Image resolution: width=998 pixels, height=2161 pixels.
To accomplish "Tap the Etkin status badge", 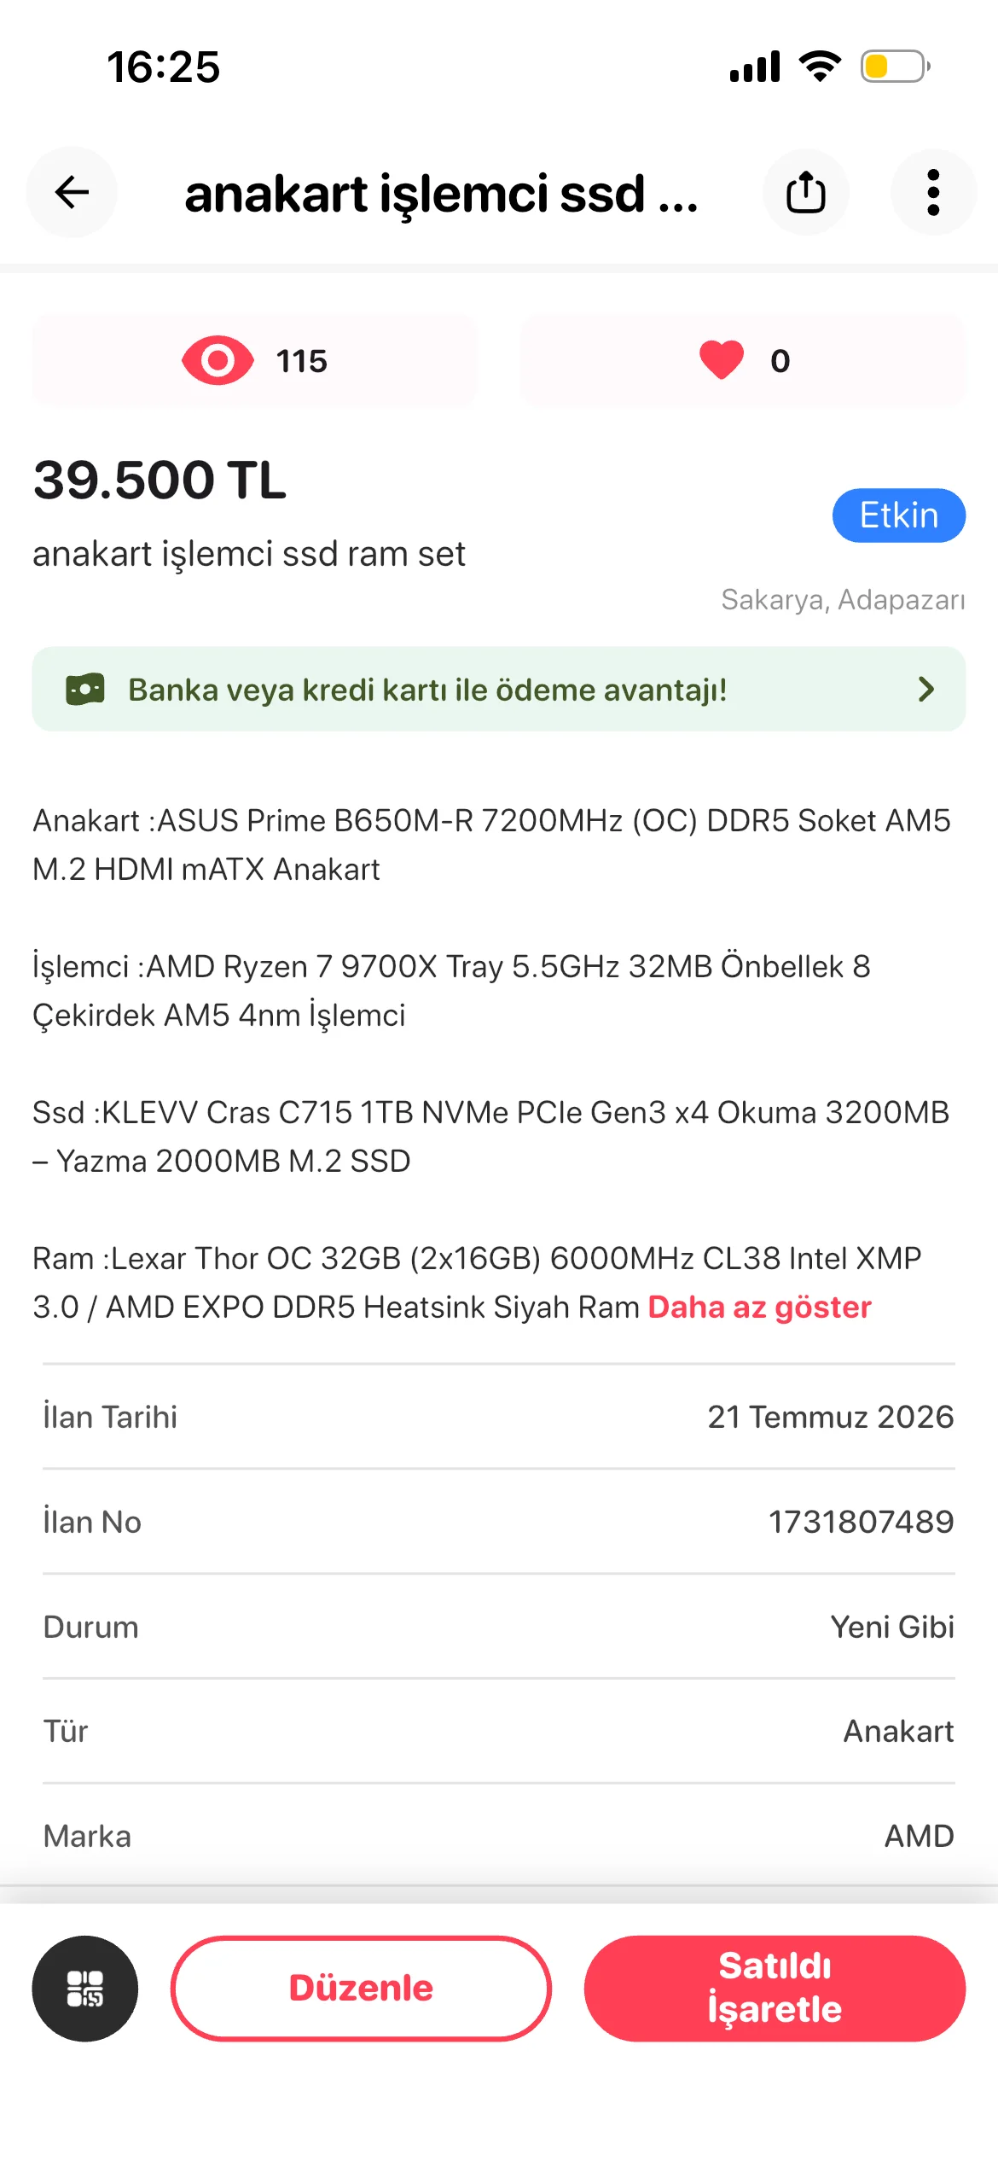I will [899, 515].
